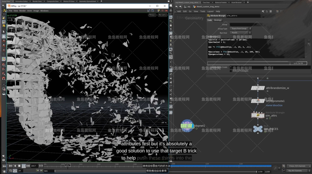Viewport: 312px width, 174px height.
Task: Go back in network editor path history
Action: pos(177,7)
